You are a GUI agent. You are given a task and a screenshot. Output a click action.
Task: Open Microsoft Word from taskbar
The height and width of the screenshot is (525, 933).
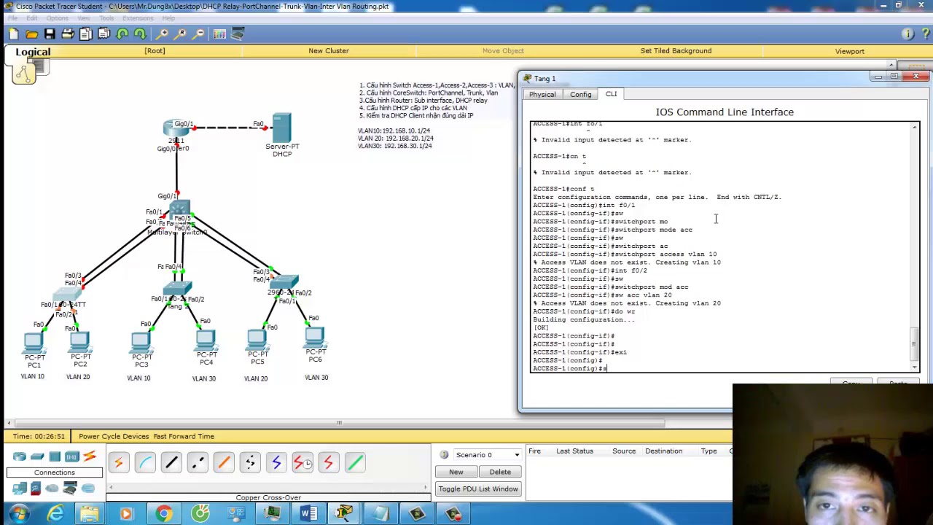coord(308,514)
